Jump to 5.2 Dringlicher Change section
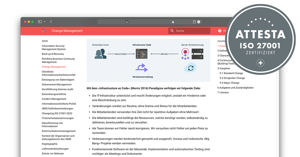The image size is (300, 157). (x=232, y=78)
